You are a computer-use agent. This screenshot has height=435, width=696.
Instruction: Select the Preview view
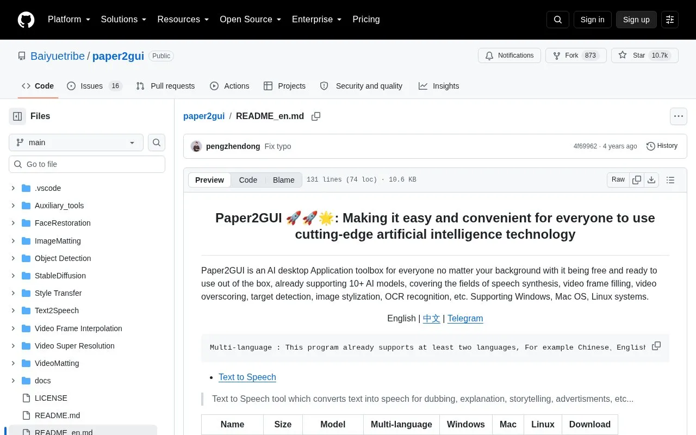pyautogui.click(x=209, y=180)
